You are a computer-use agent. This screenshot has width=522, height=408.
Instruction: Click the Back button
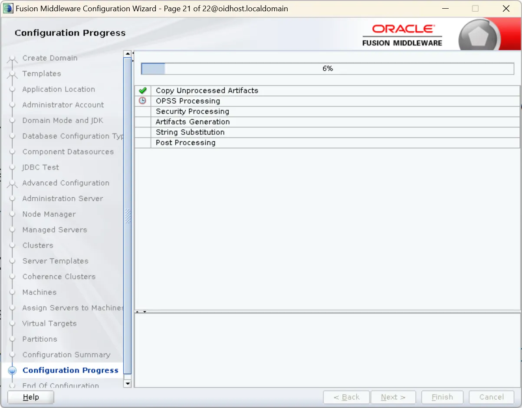point(346,397)
